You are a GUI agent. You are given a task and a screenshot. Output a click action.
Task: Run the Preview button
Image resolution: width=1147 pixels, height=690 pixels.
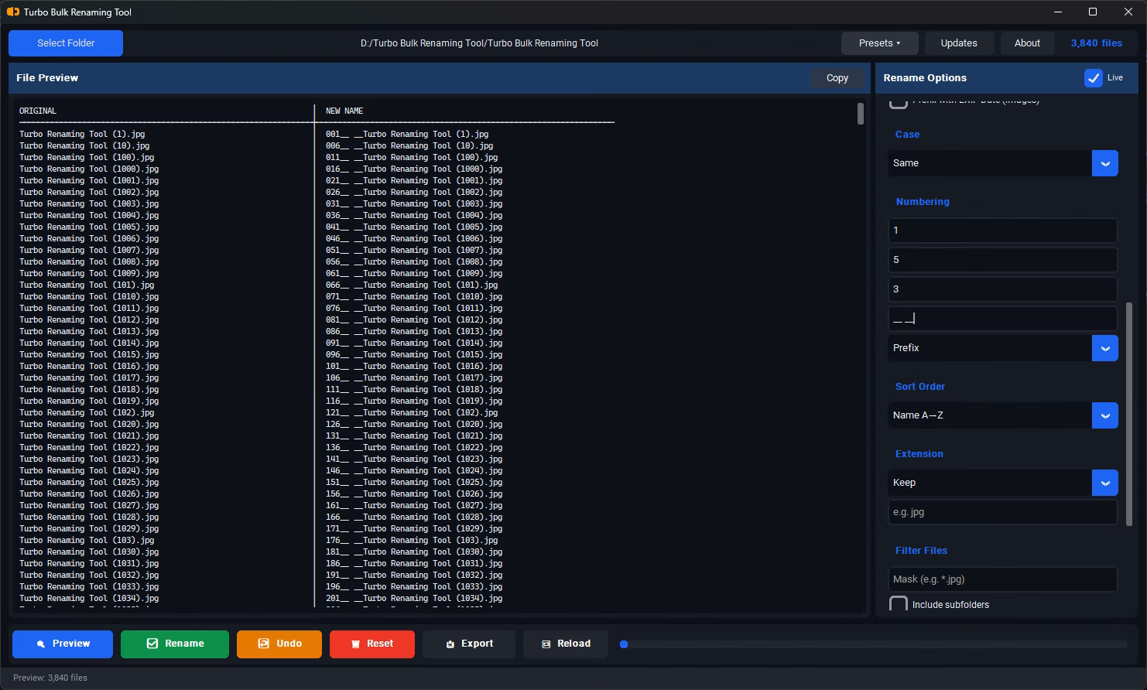[x=63, y=644]
